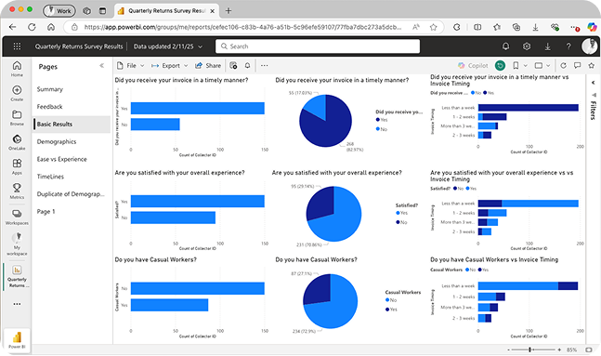This screenshot has height=356, width=601.
Task: Select the Basic Results page
Action: (72, 125)
